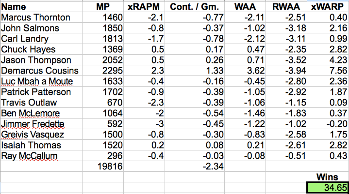
Task: Select the MP column header cell
Action: pos(103,7)
